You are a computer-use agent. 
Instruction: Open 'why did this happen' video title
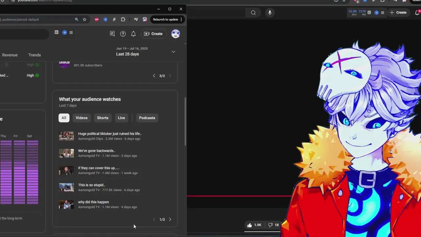93,202
